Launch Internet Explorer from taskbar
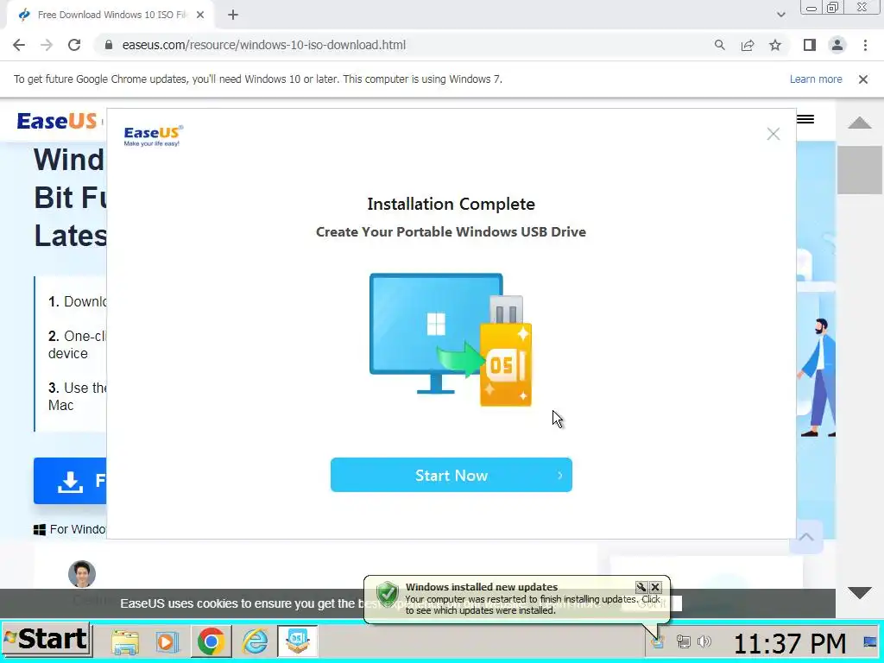 [255, 641]
